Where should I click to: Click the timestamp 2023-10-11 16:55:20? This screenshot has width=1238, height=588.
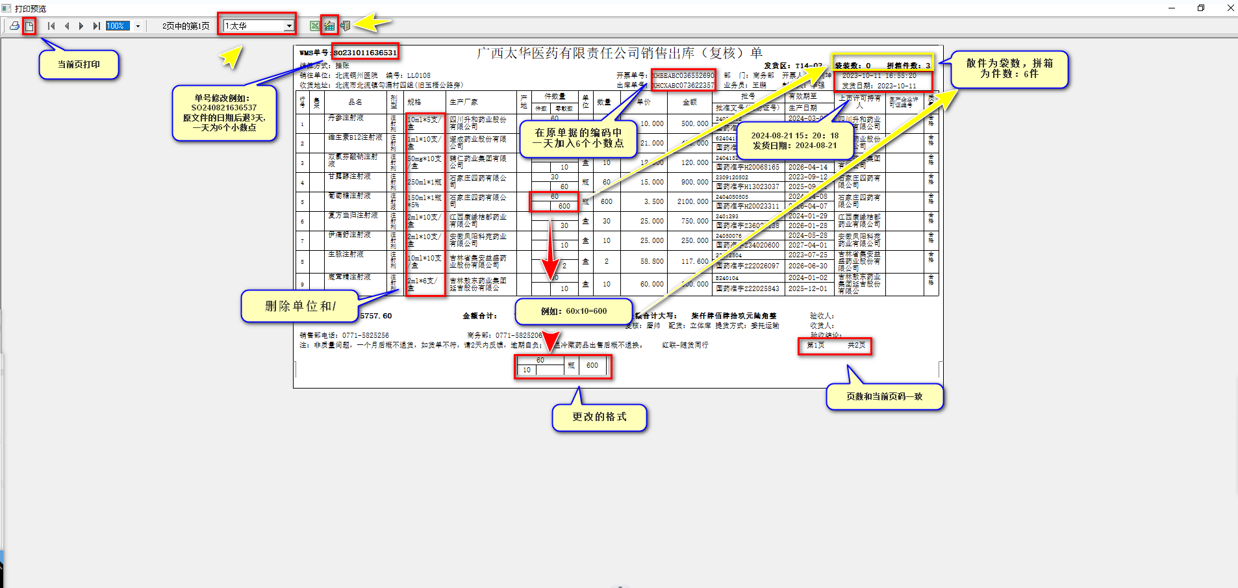pos(879,76)
